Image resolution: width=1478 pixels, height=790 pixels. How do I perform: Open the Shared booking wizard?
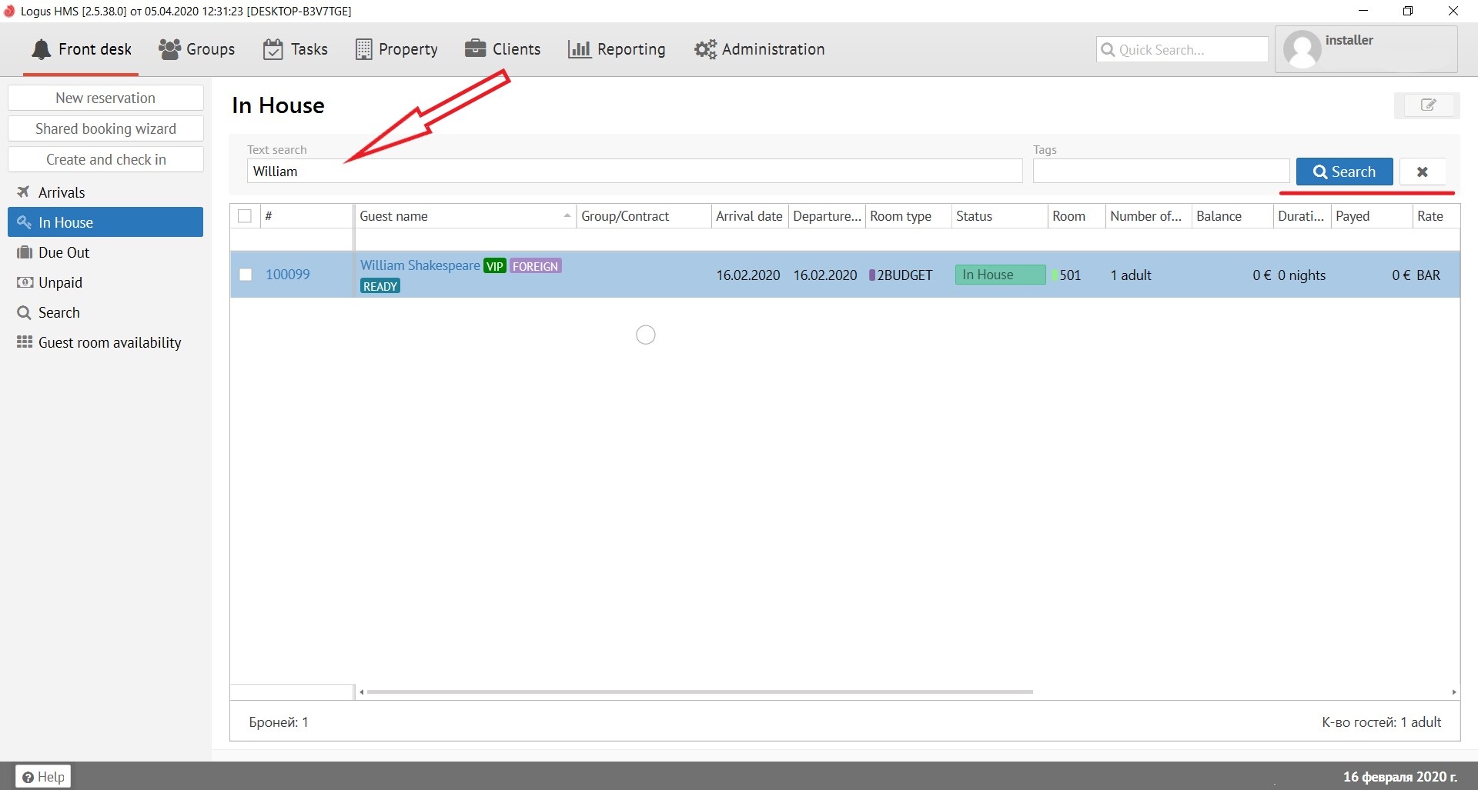pyautogui.click(x=105, y=128)
